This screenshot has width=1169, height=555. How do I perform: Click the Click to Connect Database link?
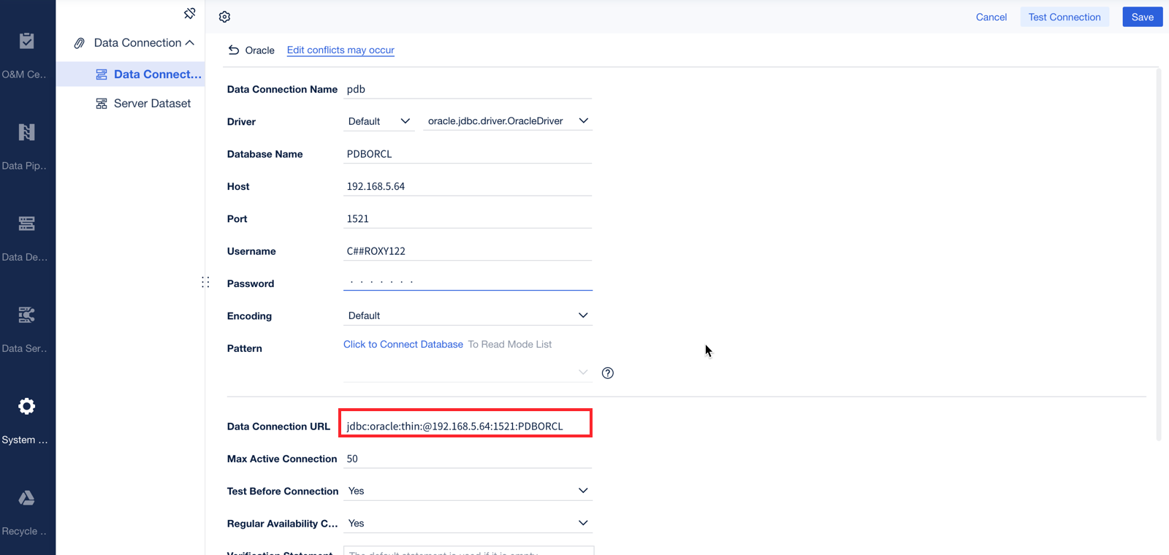tap(403, 345)
